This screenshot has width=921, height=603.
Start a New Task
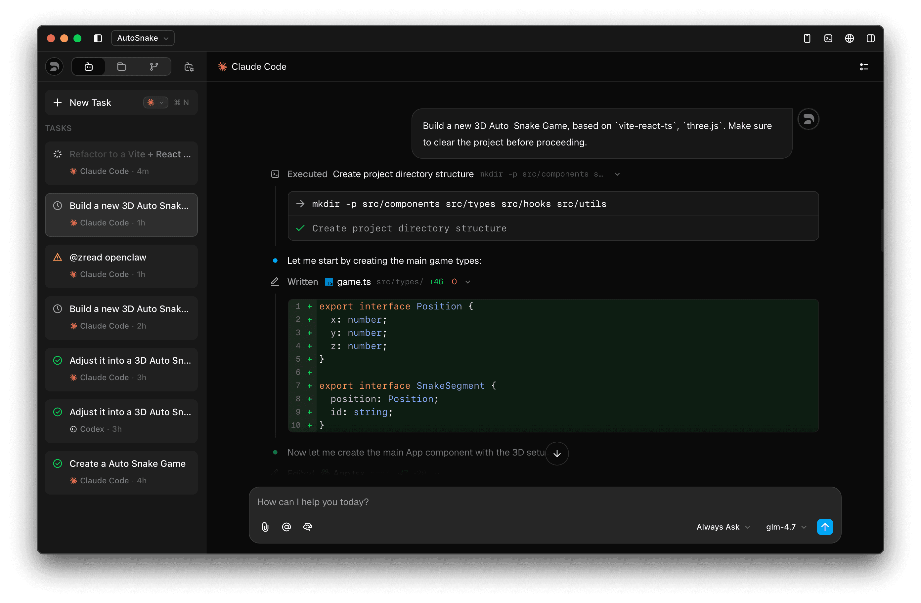(x=90, y=102)
